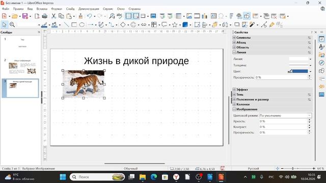Open smiley symbol shapes tool

point(133,25)
